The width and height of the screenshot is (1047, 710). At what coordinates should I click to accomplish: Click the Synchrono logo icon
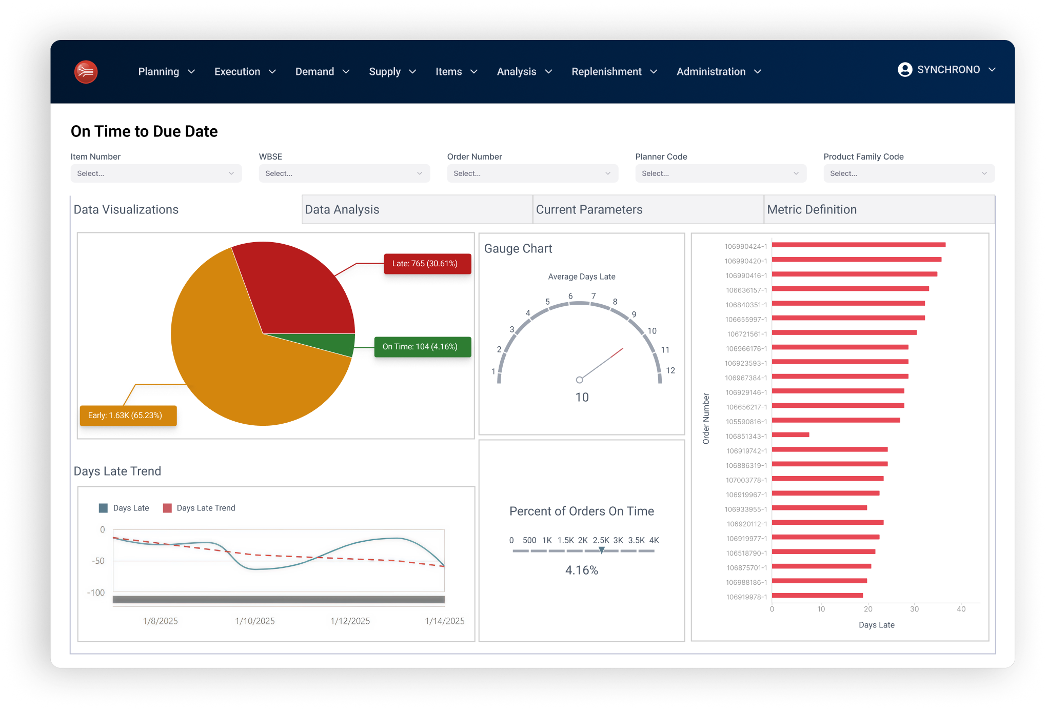click(x=86, y=72)
